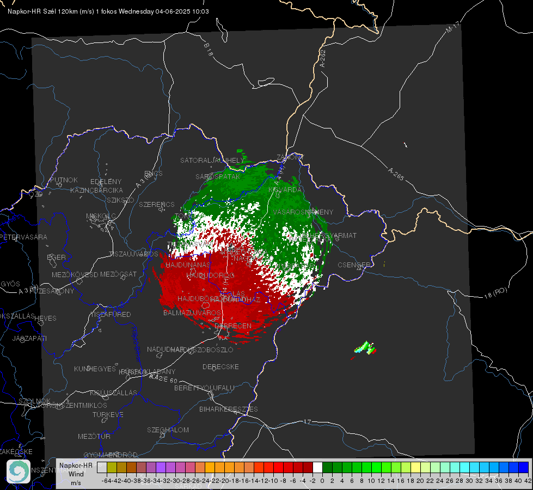Click the TÚRKEVE town label

pos(108,414)
